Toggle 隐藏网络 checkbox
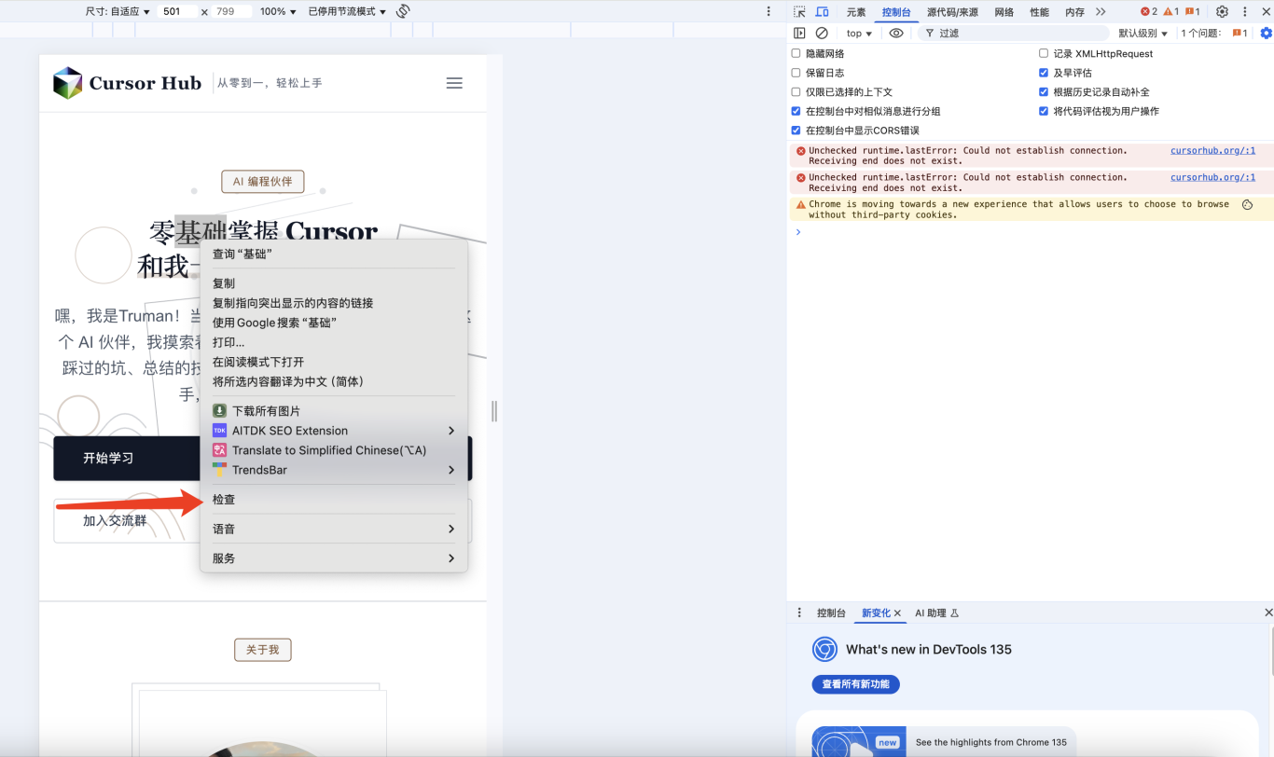 click(x=796, y=53)
